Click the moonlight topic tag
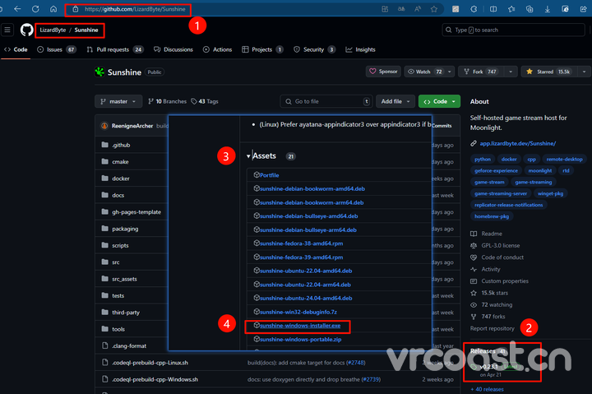Screen dimensions: 592x394 tap(540, 170)
